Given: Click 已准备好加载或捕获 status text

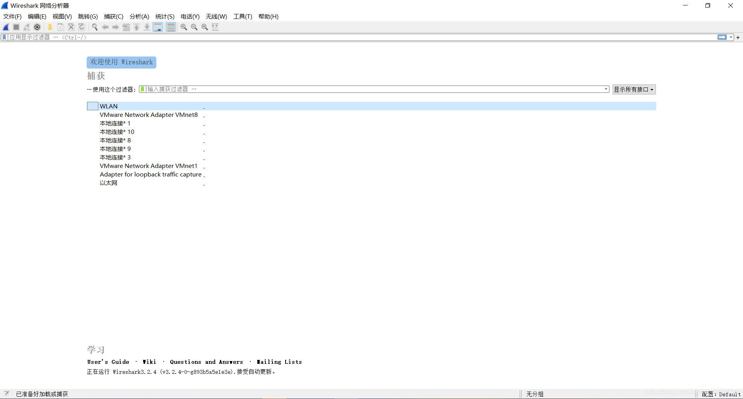Looking at the screenshot, I should click(x=42, y=394).
